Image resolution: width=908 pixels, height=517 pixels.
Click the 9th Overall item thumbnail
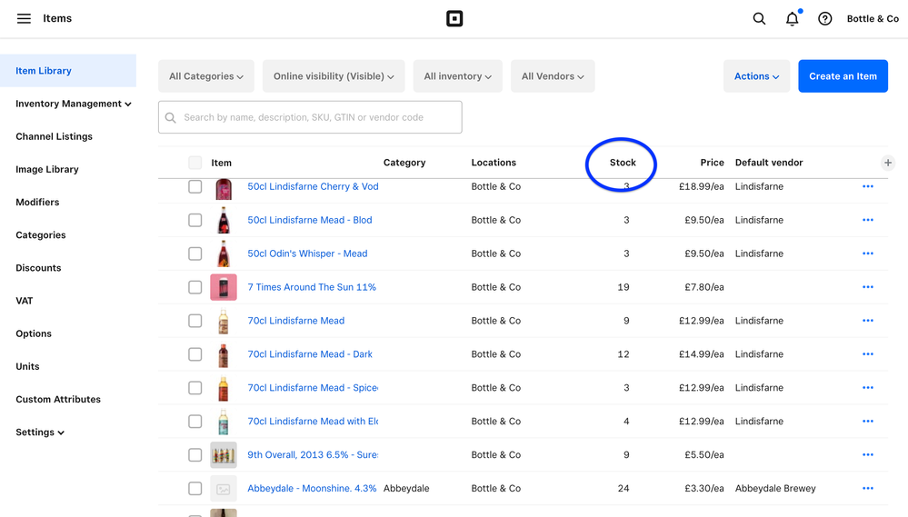click(224, 454)
